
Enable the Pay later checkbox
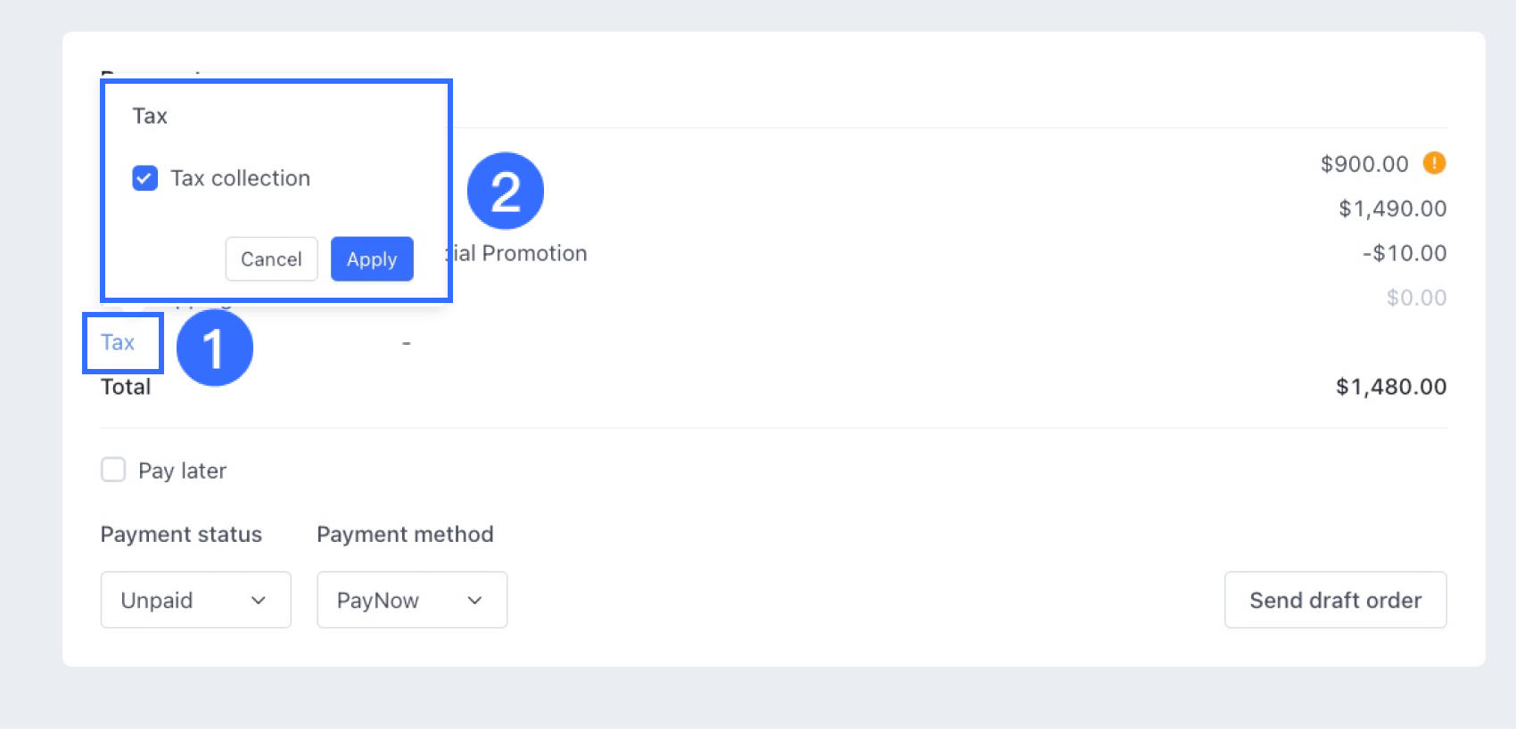[x=113, y=470]
